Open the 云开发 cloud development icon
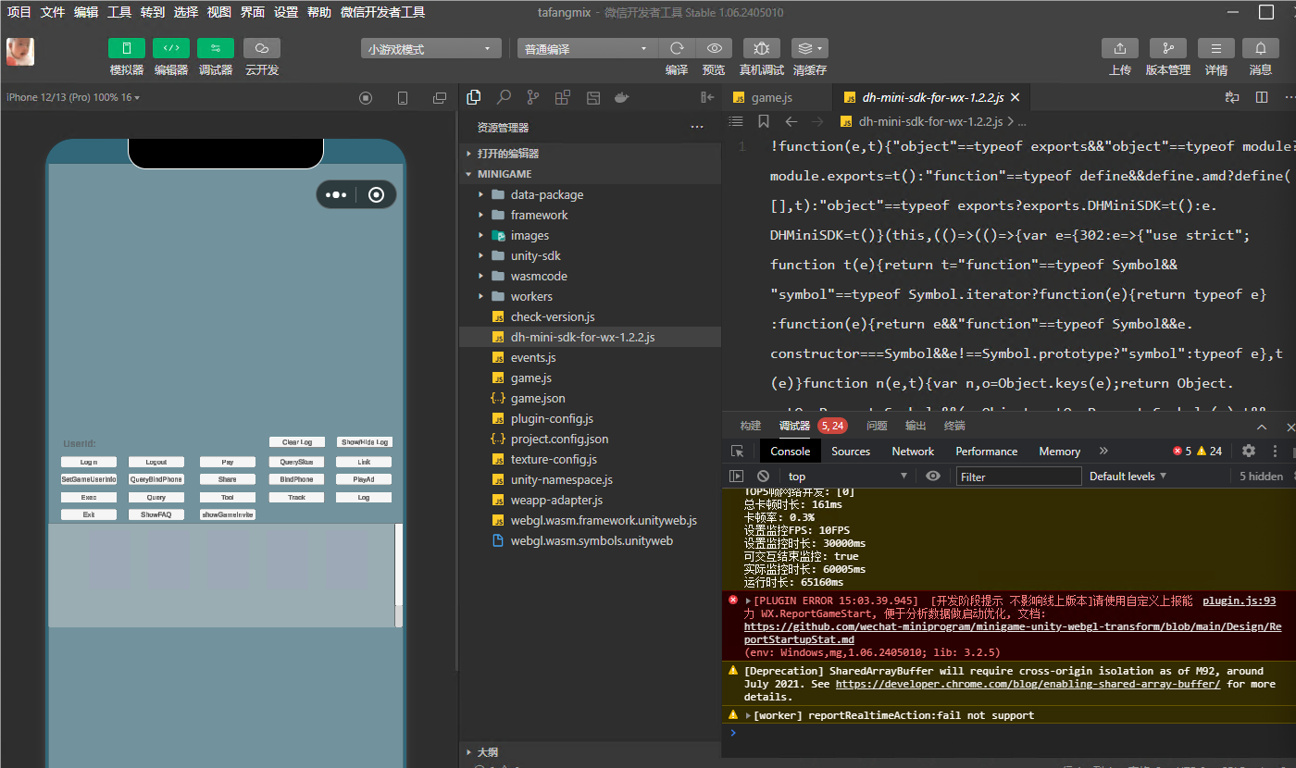 [x=262, y=48]
